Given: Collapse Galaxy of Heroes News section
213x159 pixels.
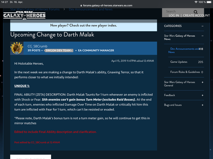Looking at the screenshot, I should [202, 36].
